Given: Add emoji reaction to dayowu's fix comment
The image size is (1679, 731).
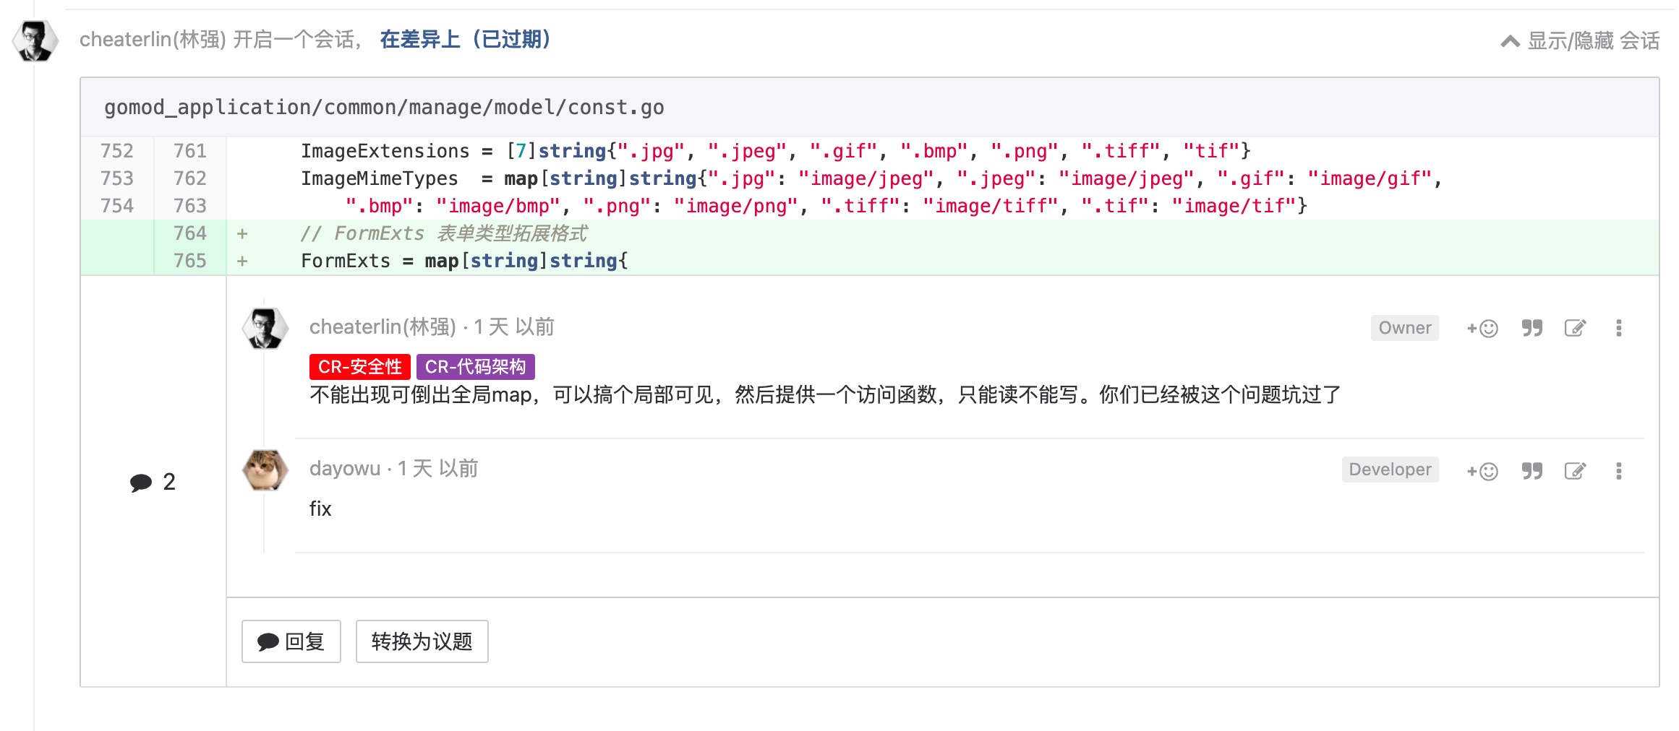Looking at the screenshot, I should tap(1482, 472).
